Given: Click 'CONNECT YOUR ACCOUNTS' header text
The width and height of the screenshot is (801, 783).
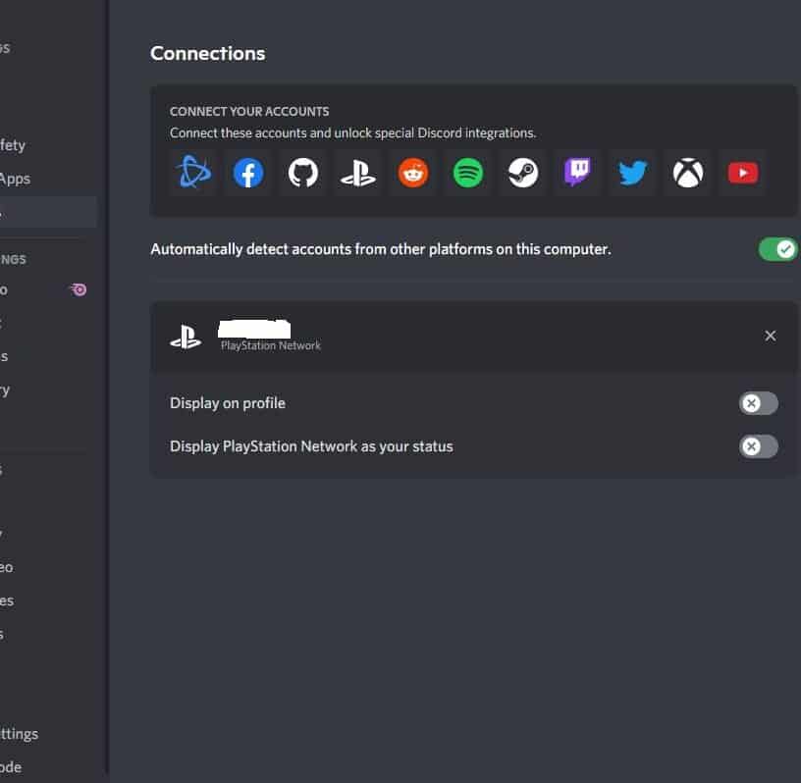Looking at the screenshot, I should click(249, 111).
